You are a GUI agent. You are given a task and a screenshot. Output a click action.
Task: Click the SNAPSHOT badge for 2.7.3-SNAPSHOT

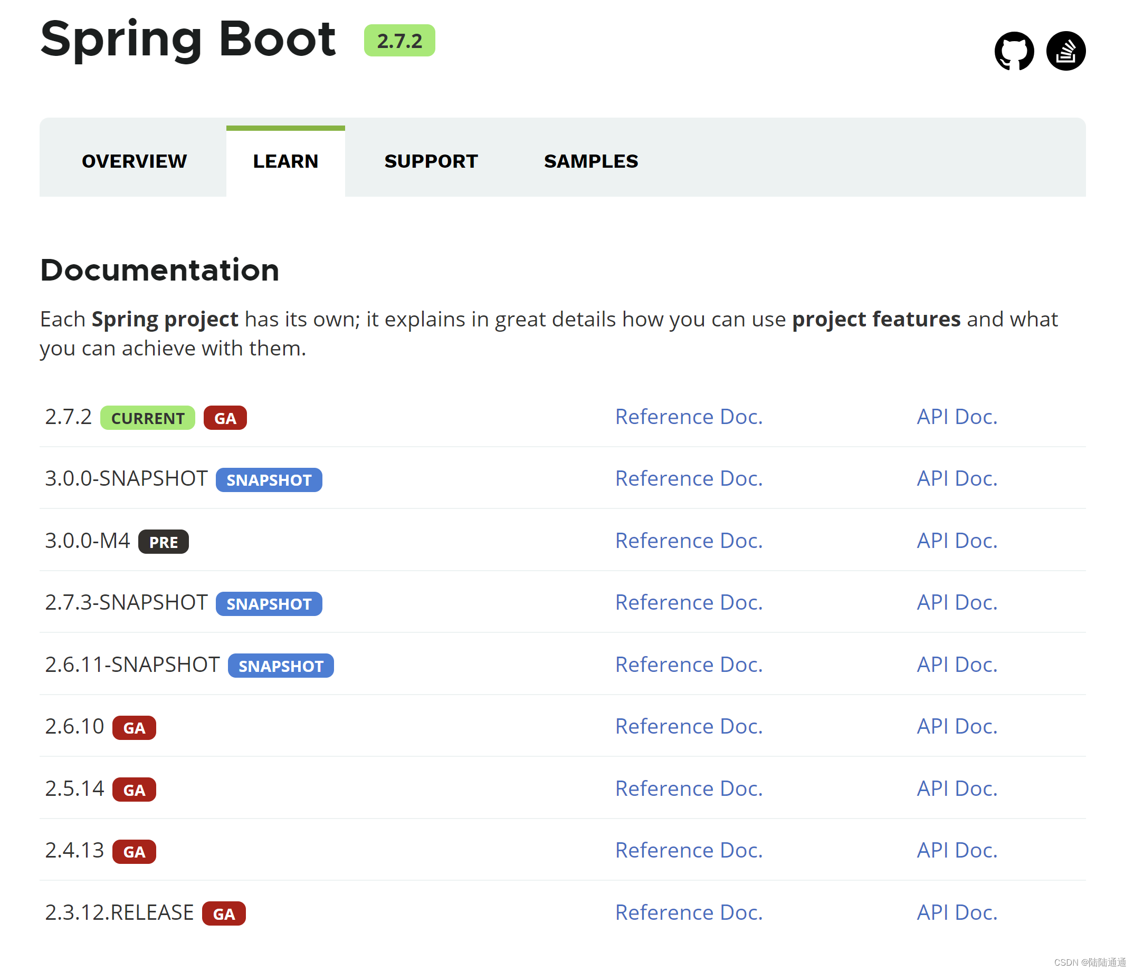(269, 604)
